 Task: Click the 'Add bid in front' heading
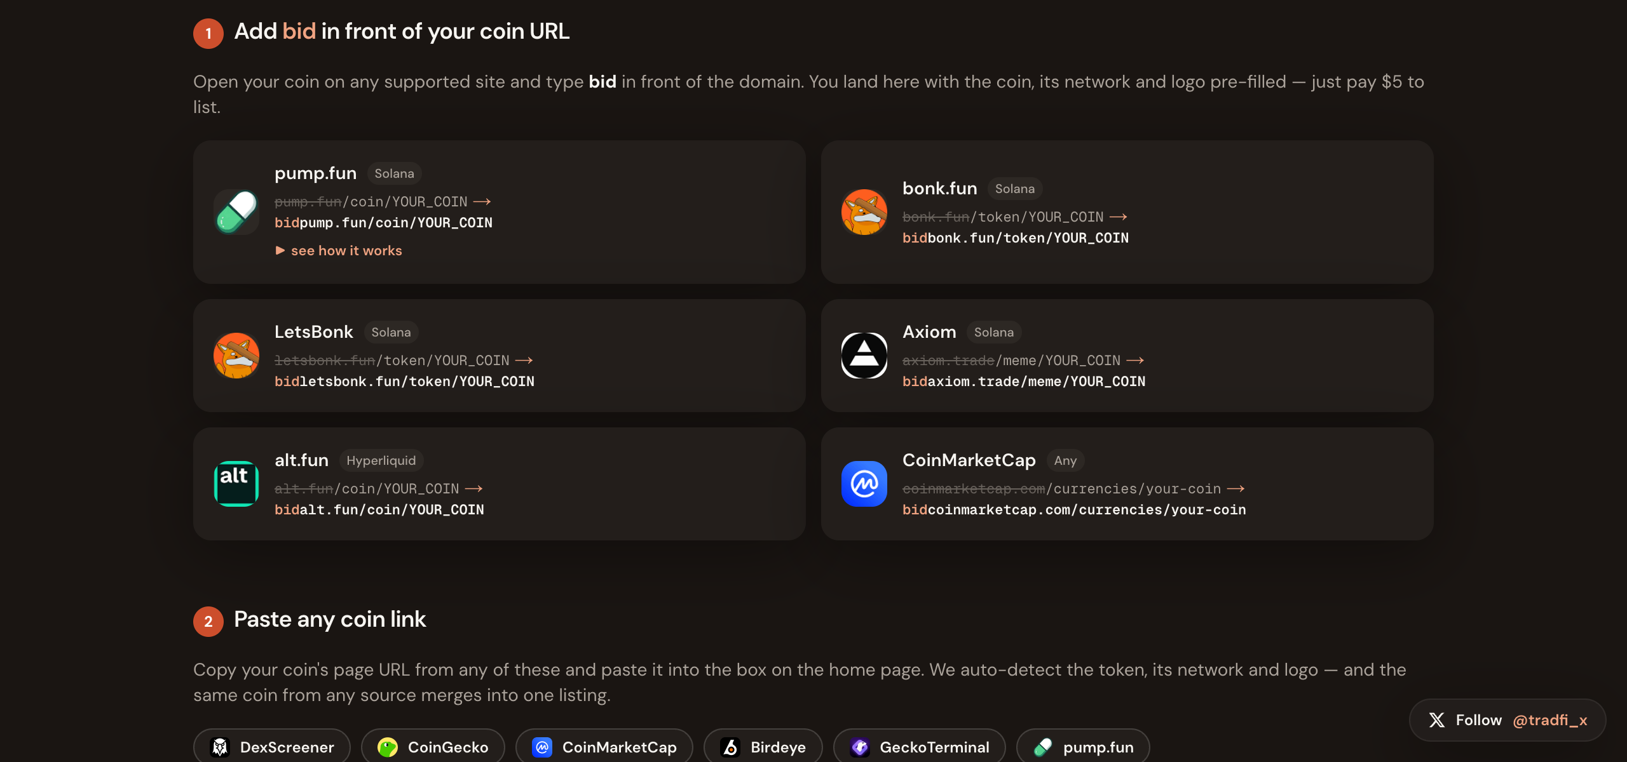click(x=402, y=32)
